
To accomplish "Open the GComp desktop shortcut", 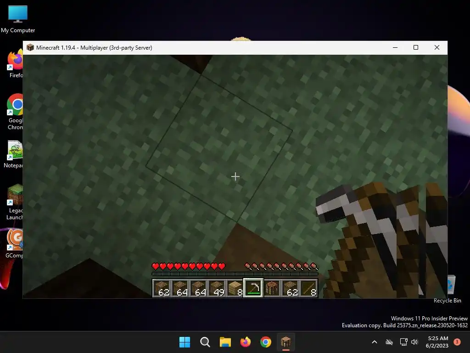I will click(x=14, y=244).
